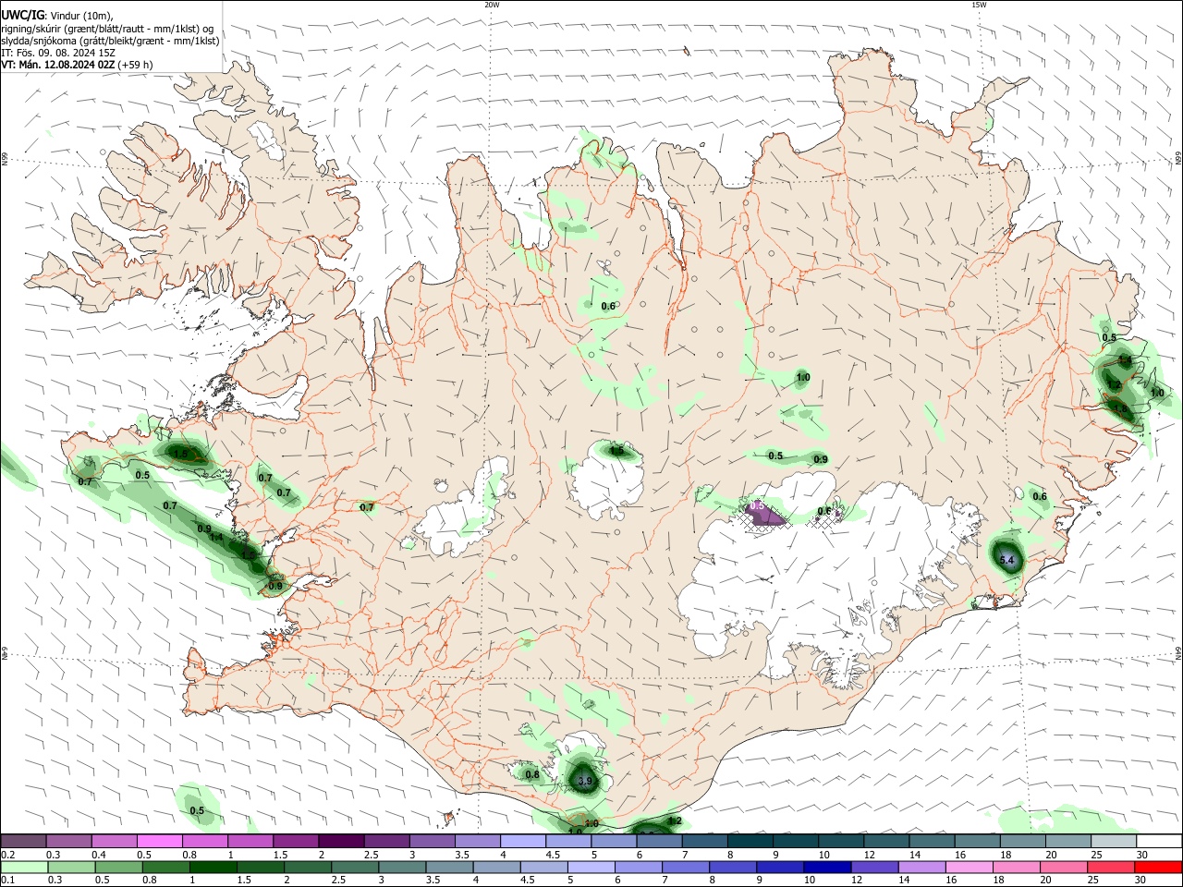Select the IT: Fös. 09. 08. 2024 15Z line

click(57, 53)
